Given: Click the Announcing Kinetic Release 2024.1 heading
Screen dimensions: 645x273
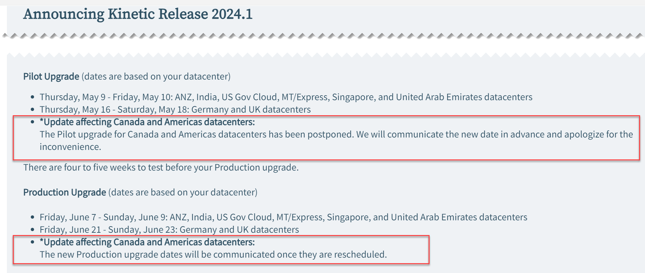Looking at the screenshot, I should point(138,14).
